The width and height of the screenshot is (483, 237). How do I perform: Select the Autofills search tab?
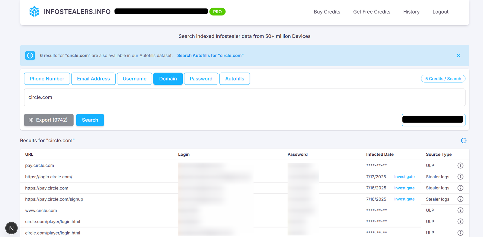click(235, 79)
